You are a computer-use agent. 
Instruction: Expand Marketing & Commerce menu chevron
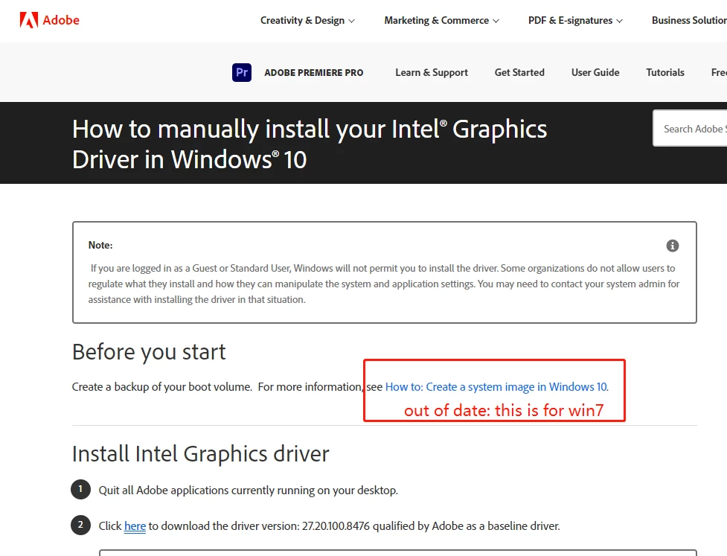pos(496,21)
